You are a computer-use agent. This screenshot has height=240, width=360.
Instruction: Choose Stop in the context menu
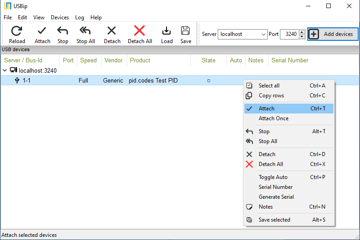click(289, 131)
